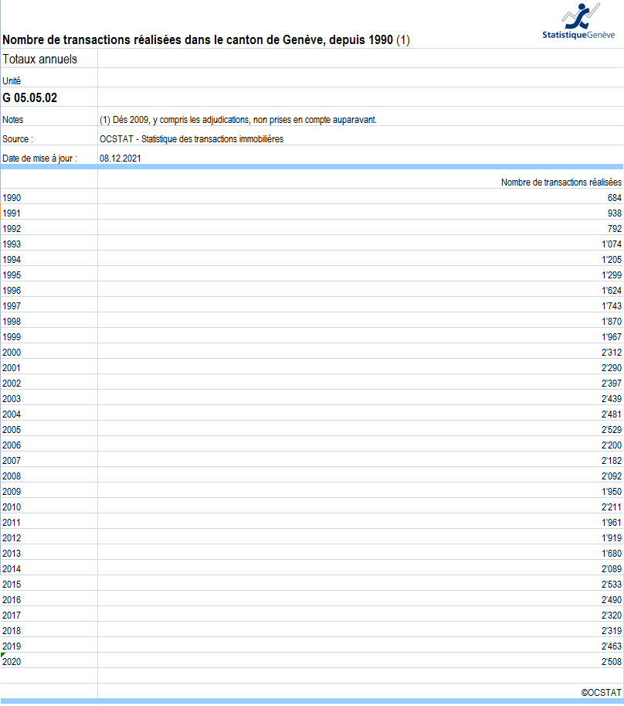Click the value 1'967
Screen dimensions: 624x706
[612, 337]
